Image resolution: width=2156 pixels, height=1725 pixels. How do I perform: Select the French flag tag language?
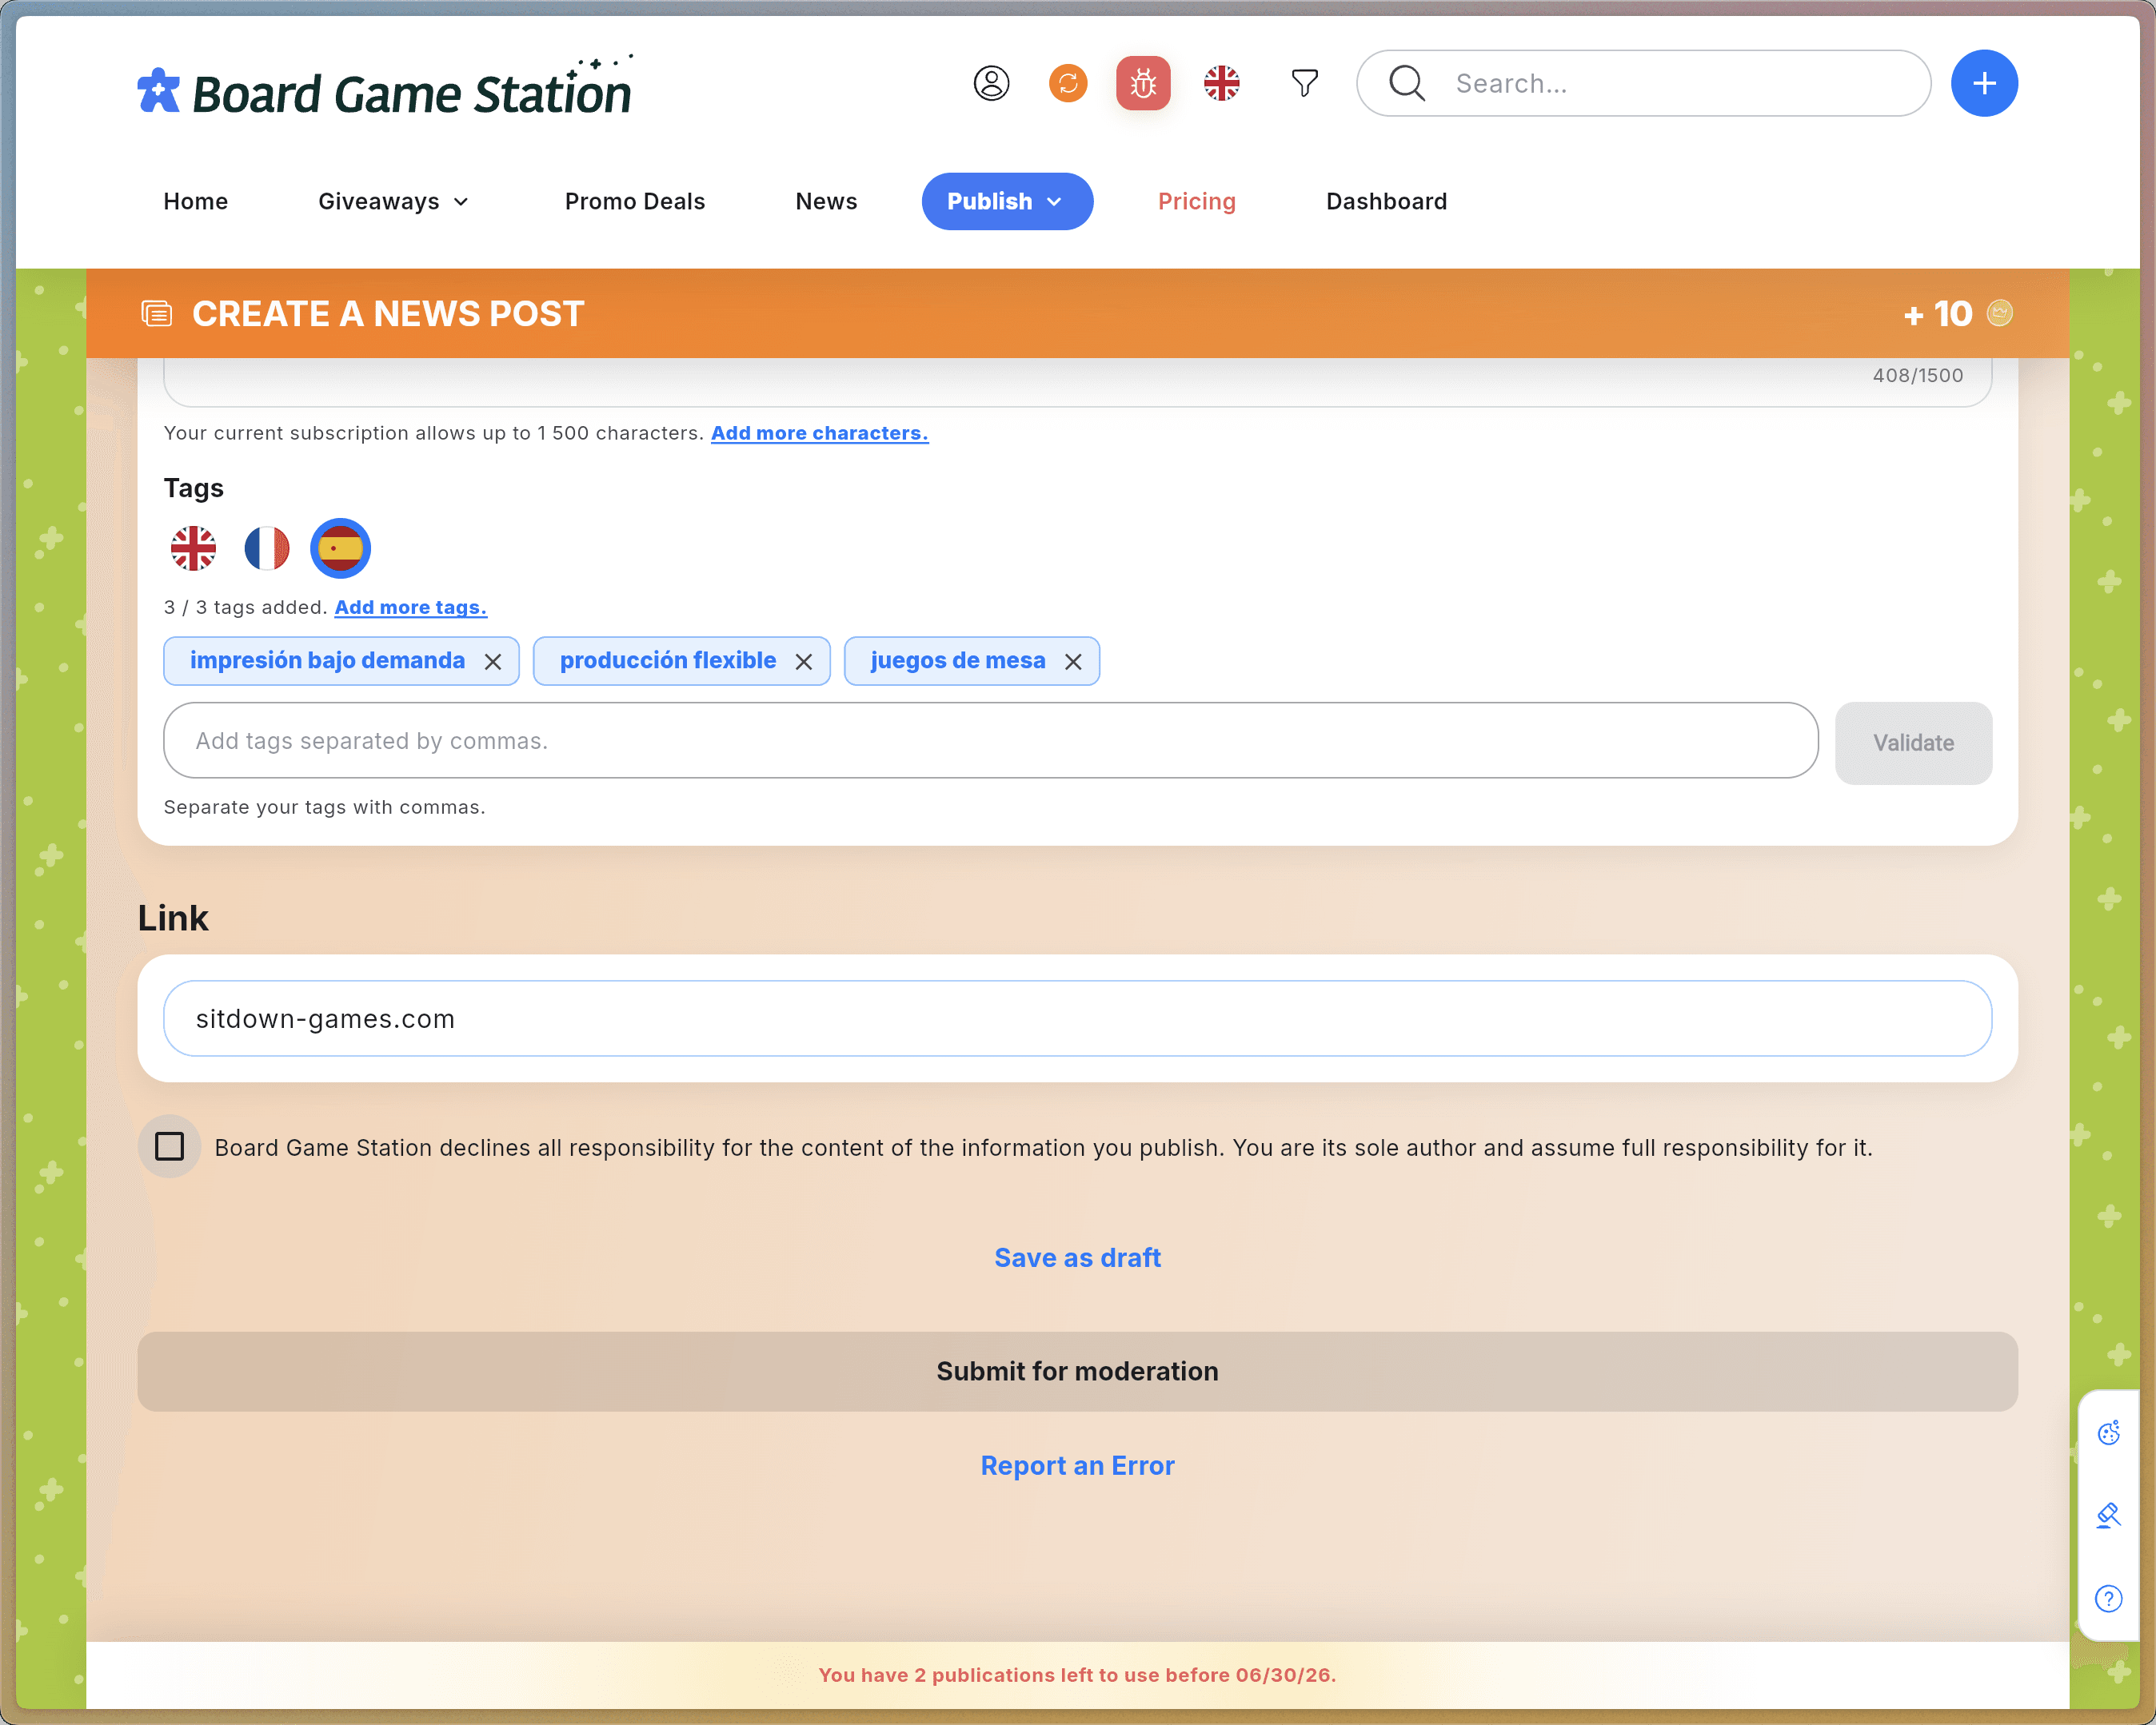(267, 548)
